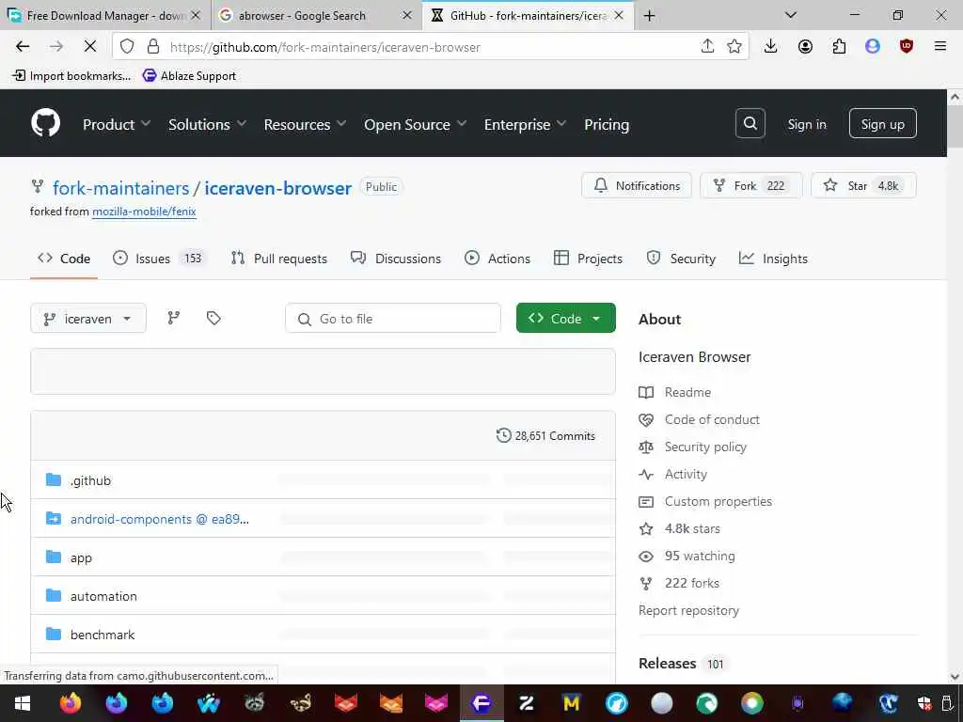View branches using the branch icon
This screenshot has width=963, height=722.
[174, 318]
